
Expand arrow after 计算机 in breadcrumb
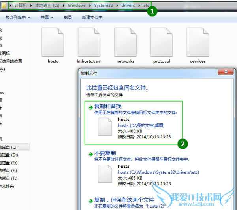coord(31,6)
